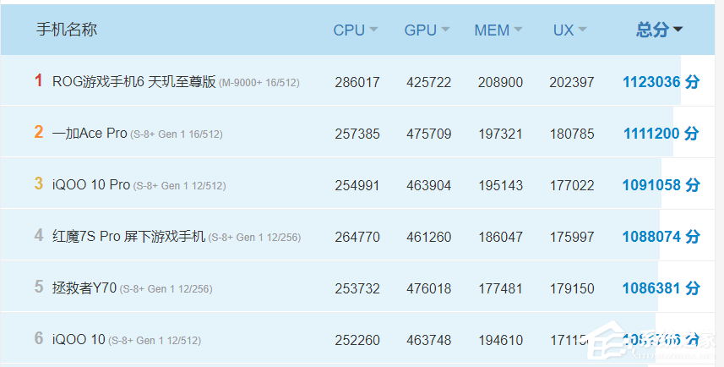Click spec label (S-8+ Gen 1 12/256) for 拯救者Y70
The width and height of the screenshot is (724, 367).
coord(166,289)
